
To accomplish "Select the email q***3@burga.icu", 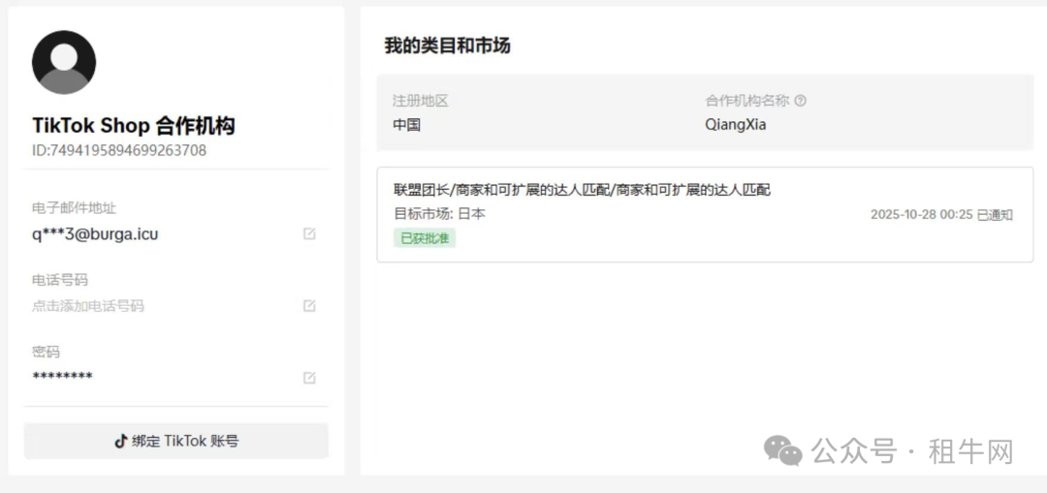I will pyautogui.click(x=95, y=234).
